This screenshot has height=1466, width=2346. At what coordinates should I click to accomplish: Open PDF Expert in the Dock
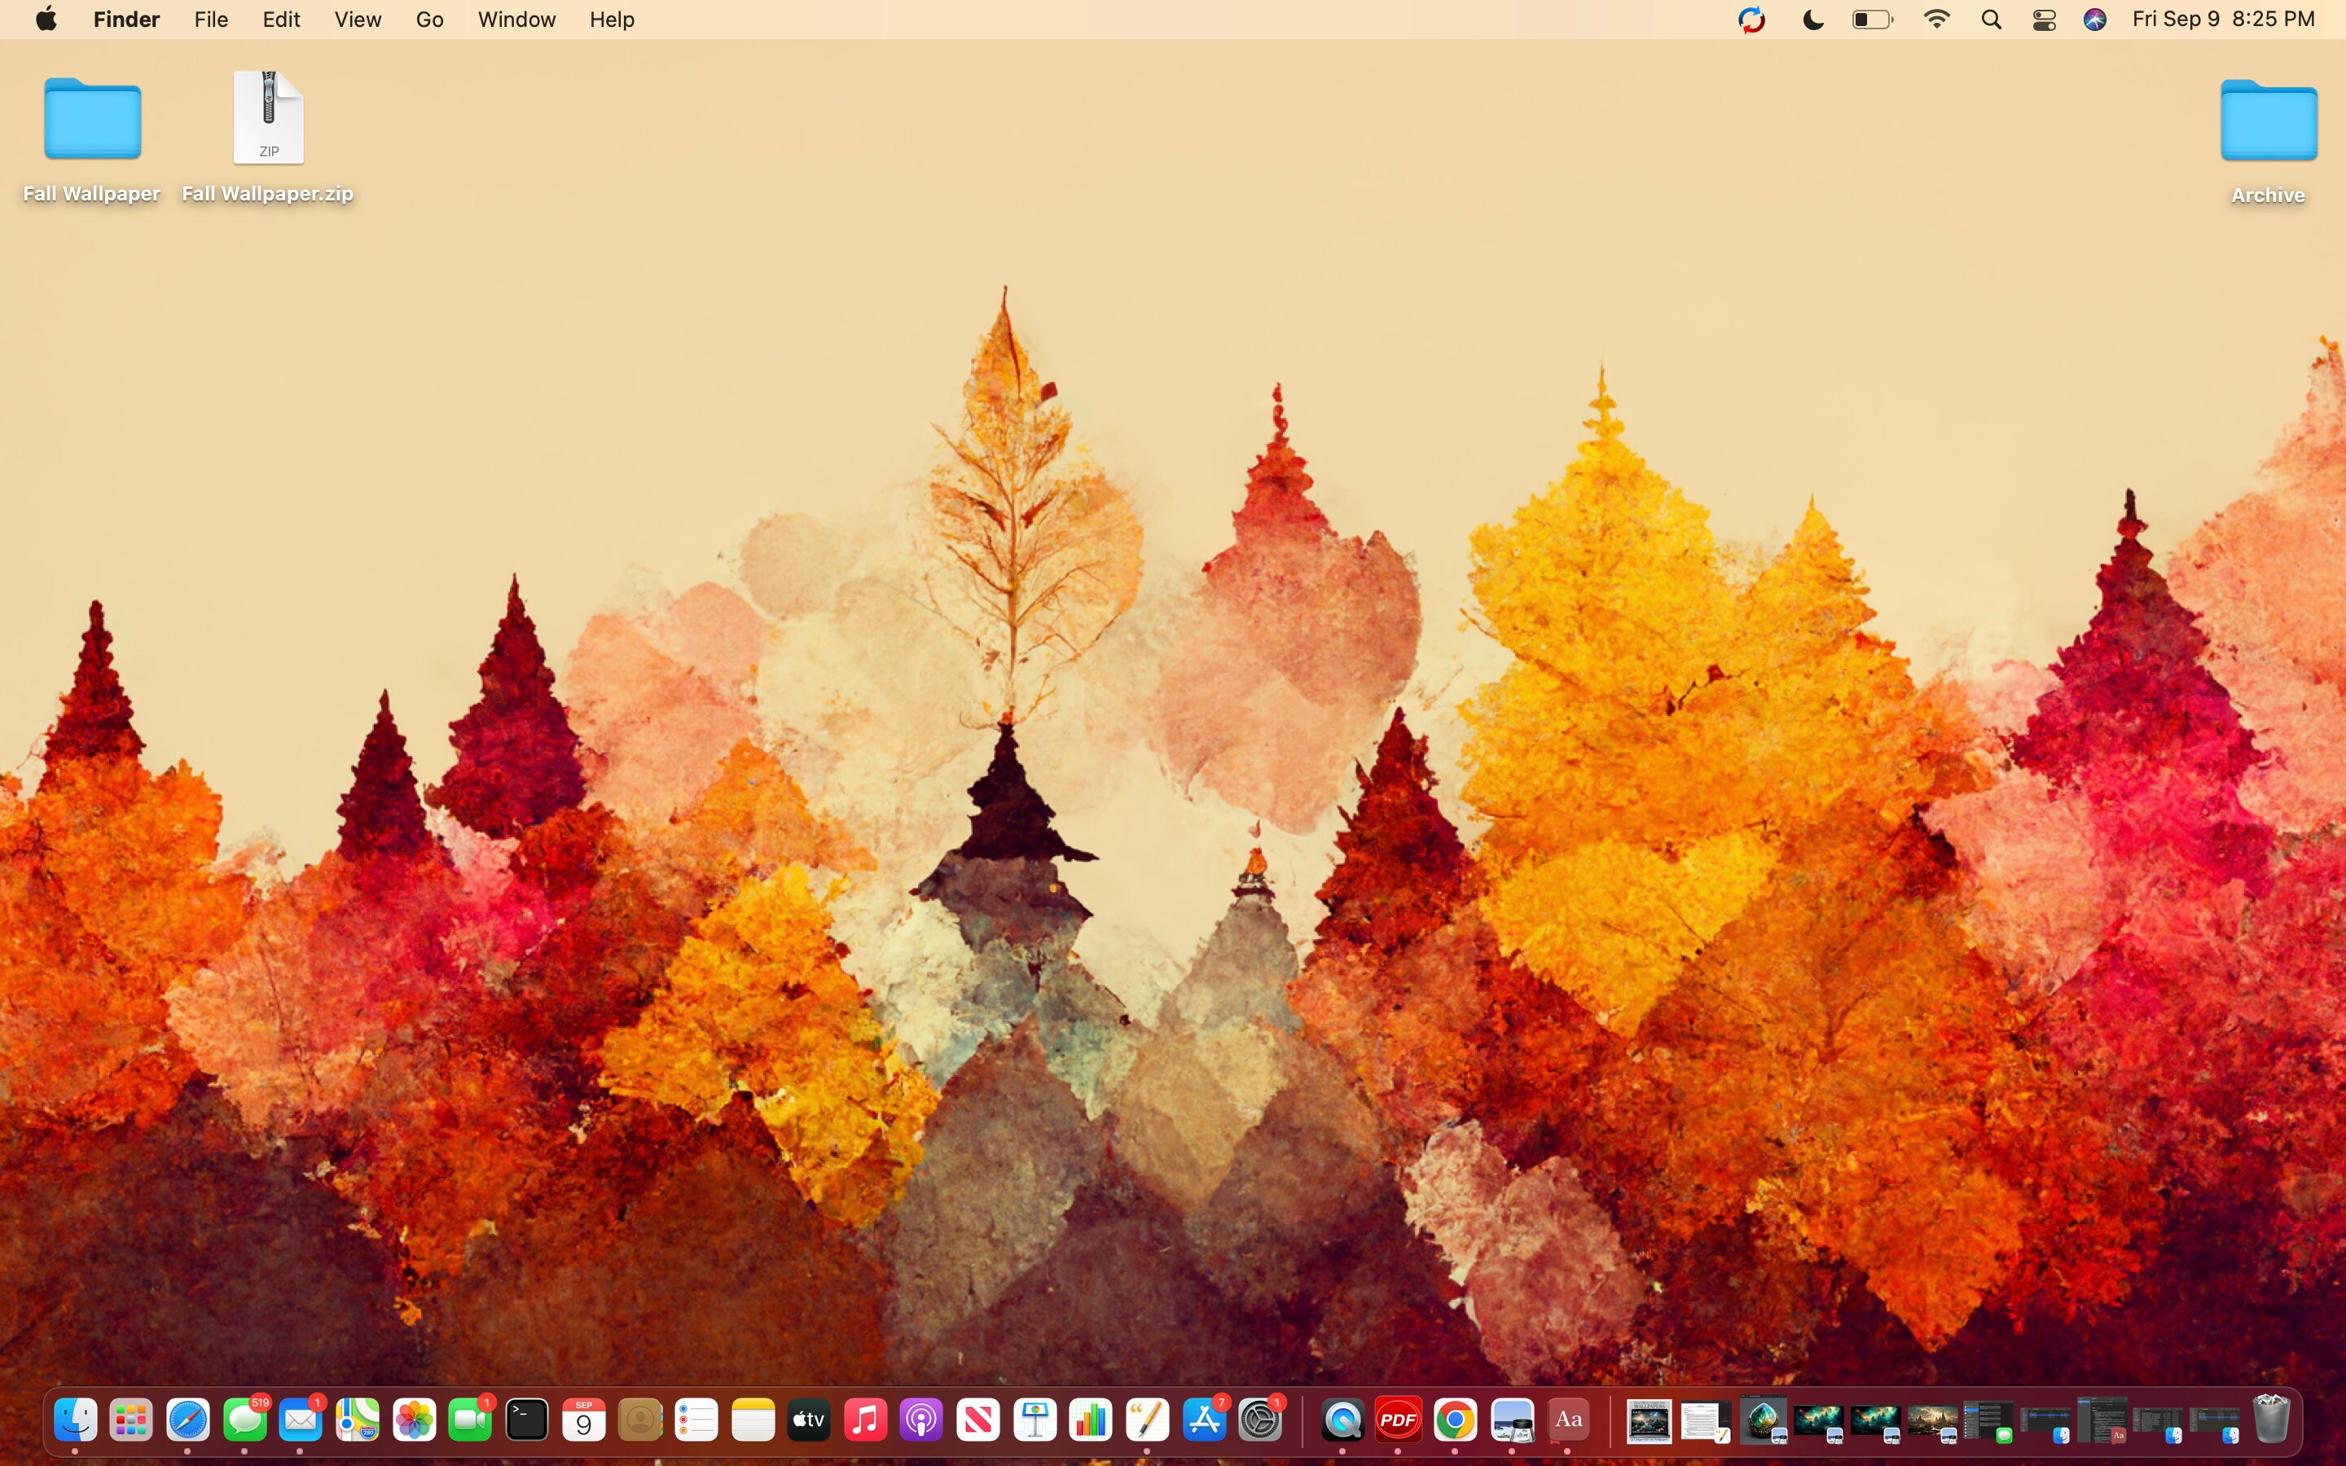pyautogui.click(x=1398, y=1419)
